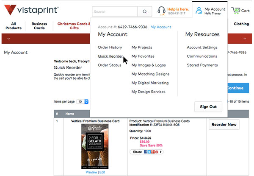Click the Sign Out button
Image resolution: width=254 pixels, height=176 pixels.
208,107
